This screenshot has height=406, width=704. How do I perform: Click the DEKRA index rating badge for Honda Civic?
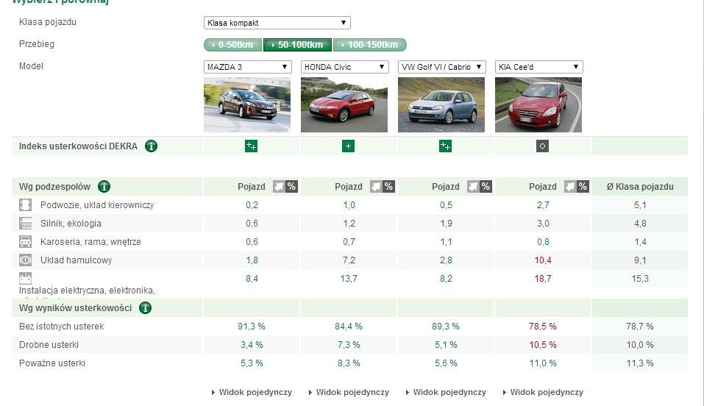[348, 146]
